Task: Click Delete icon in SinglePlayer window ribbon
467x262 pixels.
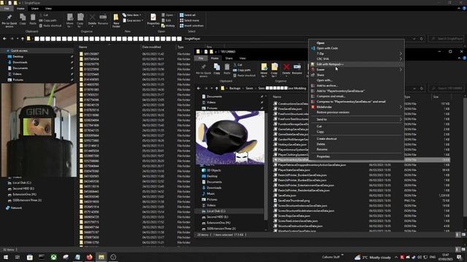Action: pyautogui.click(x=93, y=20)
